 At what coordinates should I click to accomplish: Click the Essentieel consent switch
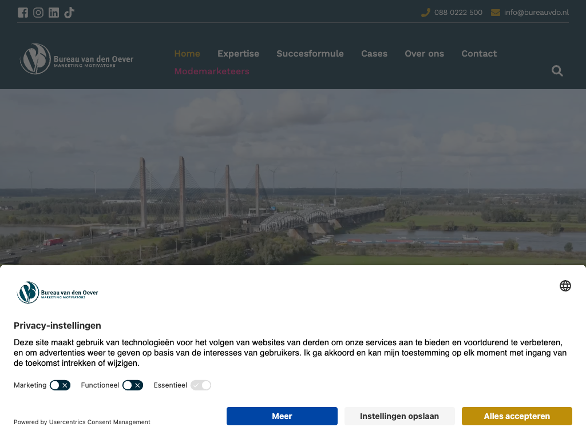(201, 385)
